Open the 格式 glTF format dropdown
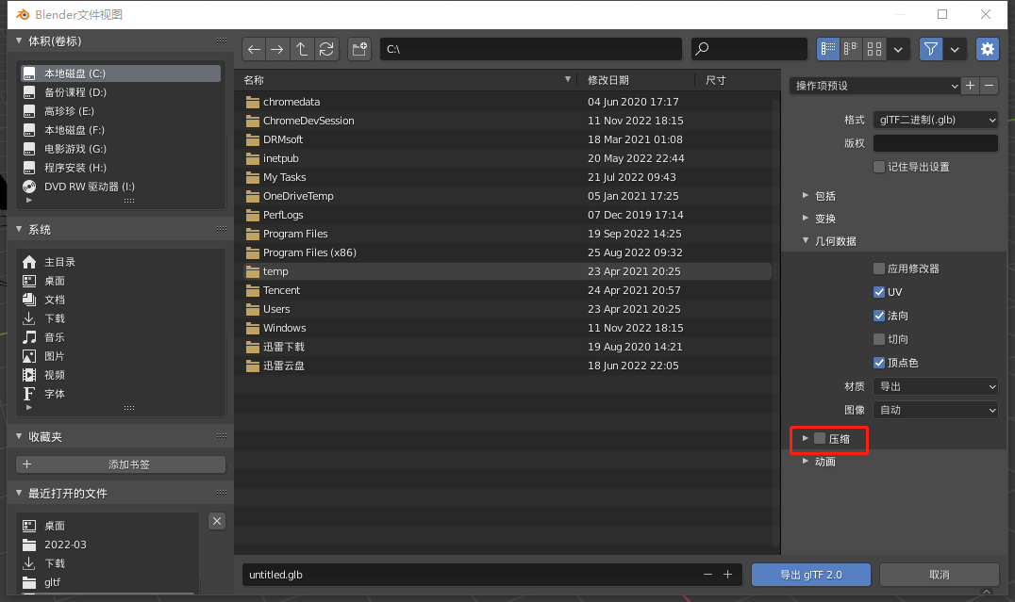The height and width of the screenshot is (602, 1015). pyautogui.click(x=935, y=120)
